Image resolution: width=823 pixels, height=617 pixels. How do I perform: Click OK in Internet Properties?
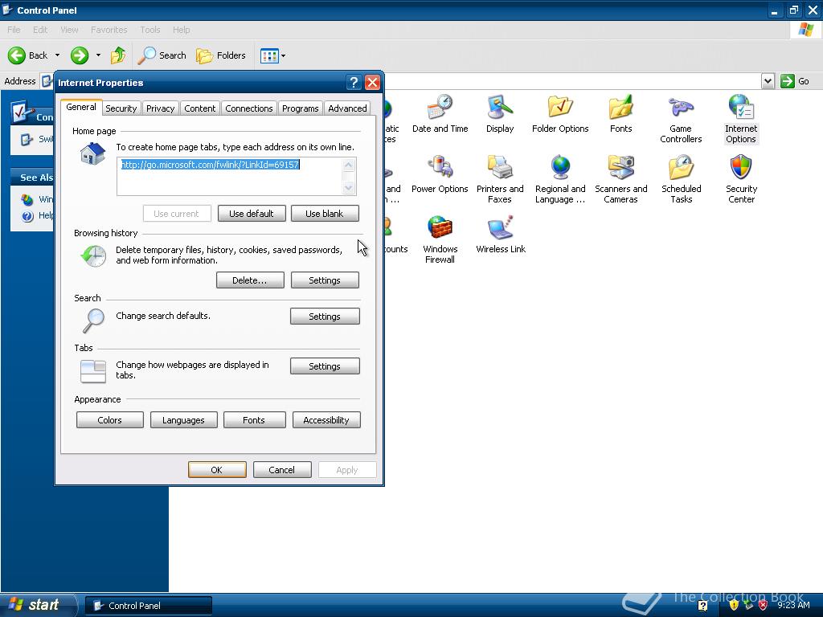point(217,469)
